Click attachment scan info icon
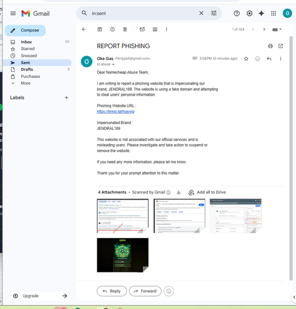The image size is (296, 309). click(168, 192)
